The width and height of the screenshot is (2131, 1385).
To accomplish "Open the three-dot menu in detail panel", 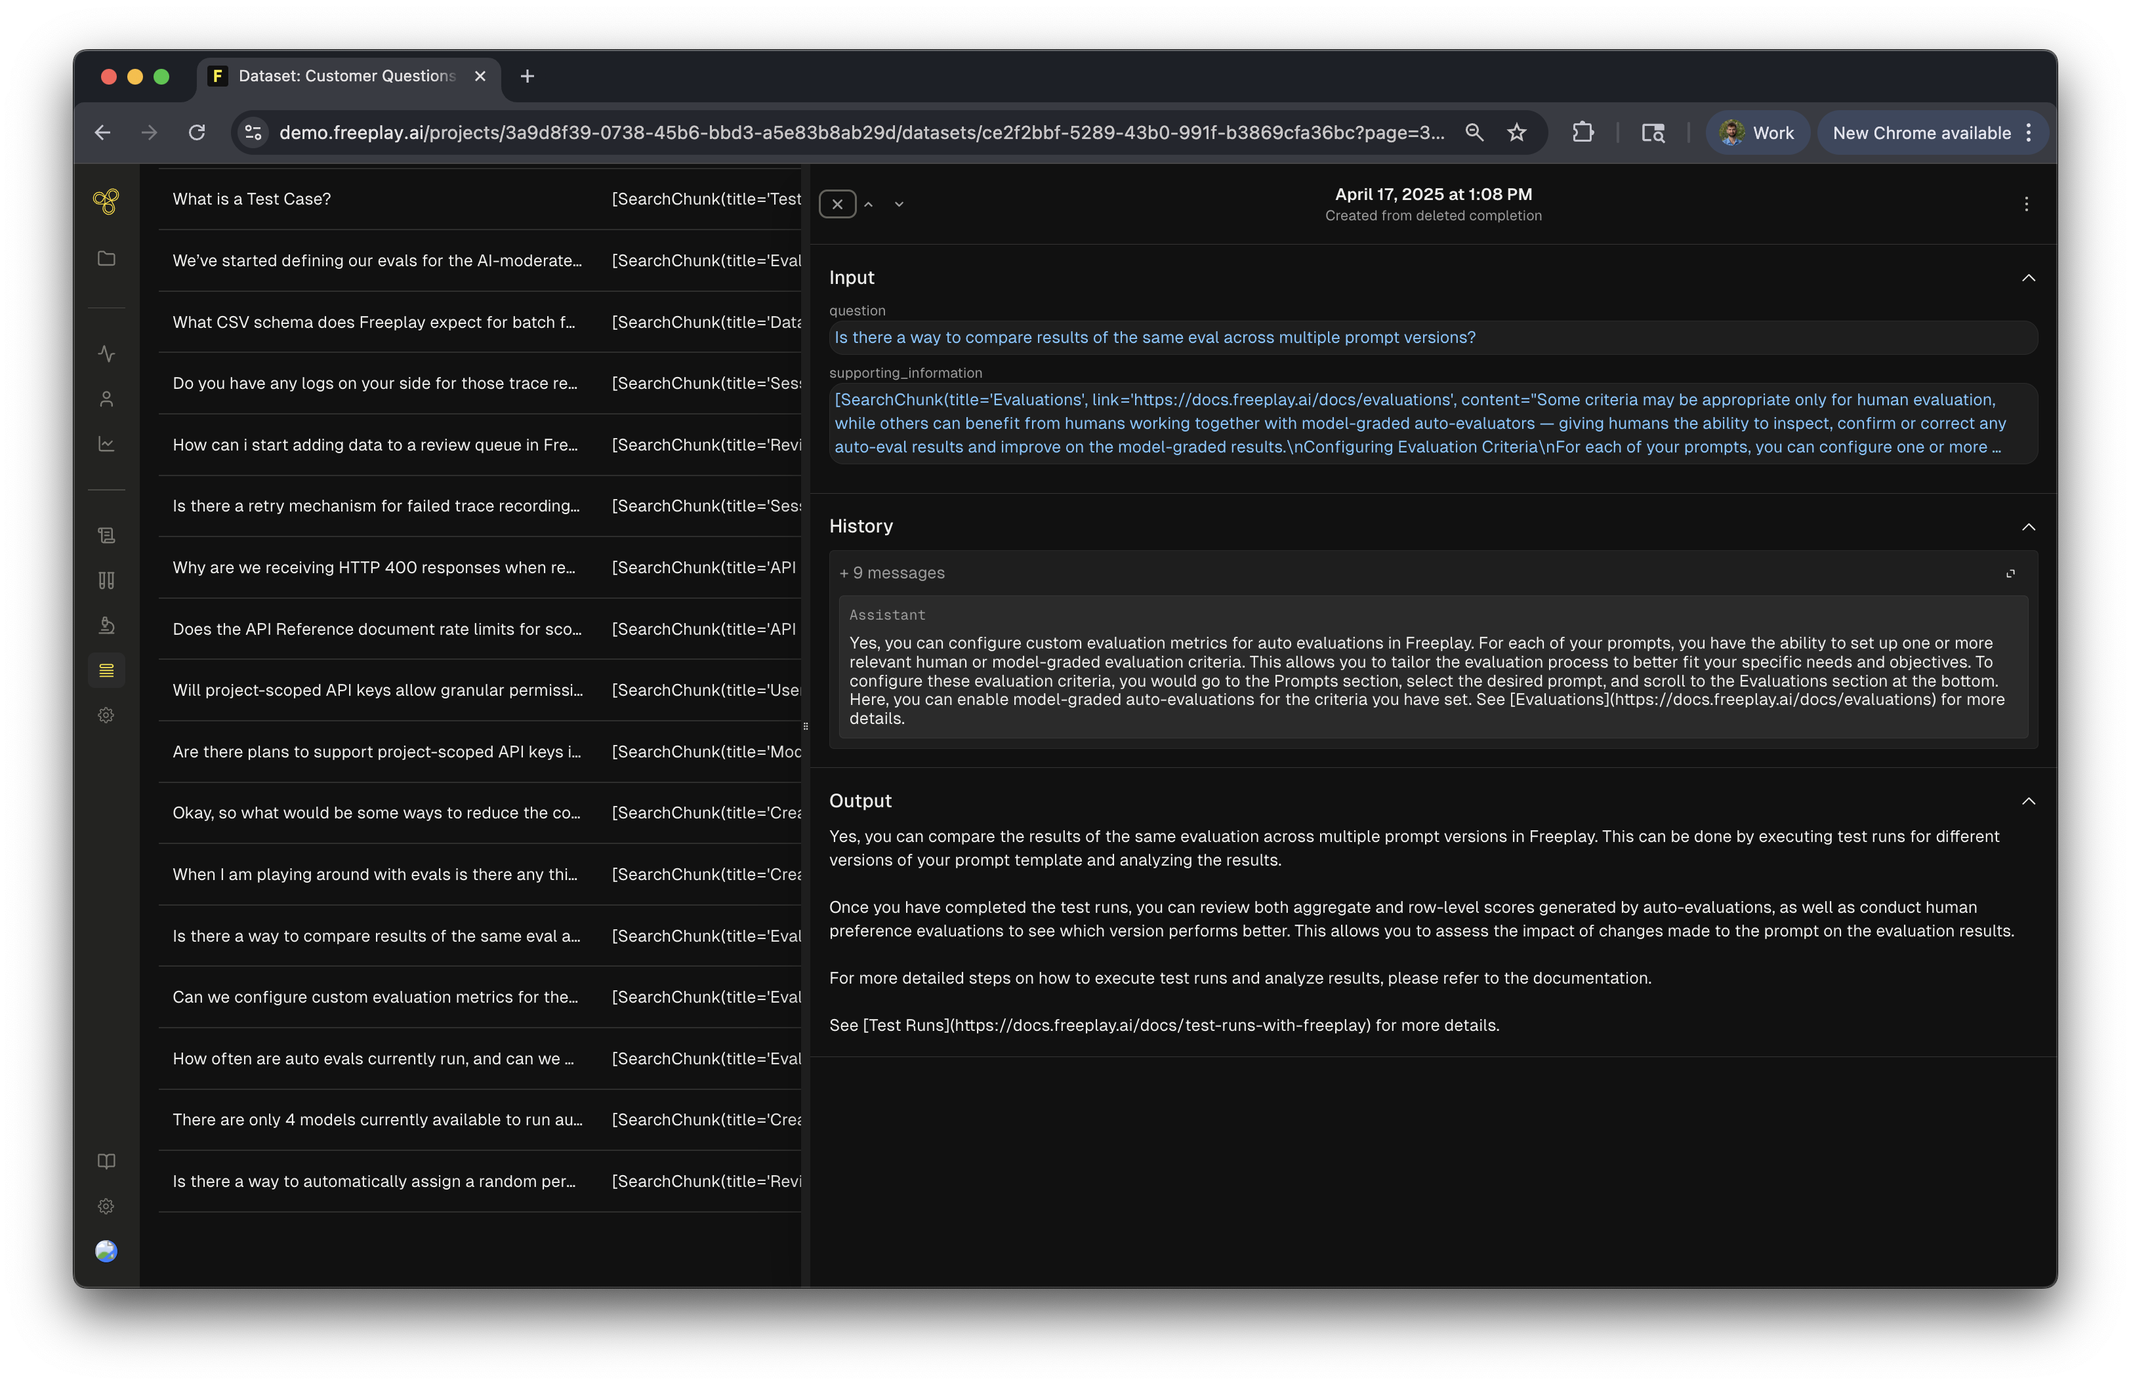I will (x=2026, y=204).
